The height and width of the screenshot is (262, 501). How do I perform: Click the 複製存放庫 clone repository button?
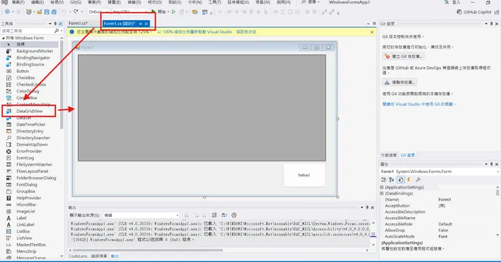tap(399, 82)
